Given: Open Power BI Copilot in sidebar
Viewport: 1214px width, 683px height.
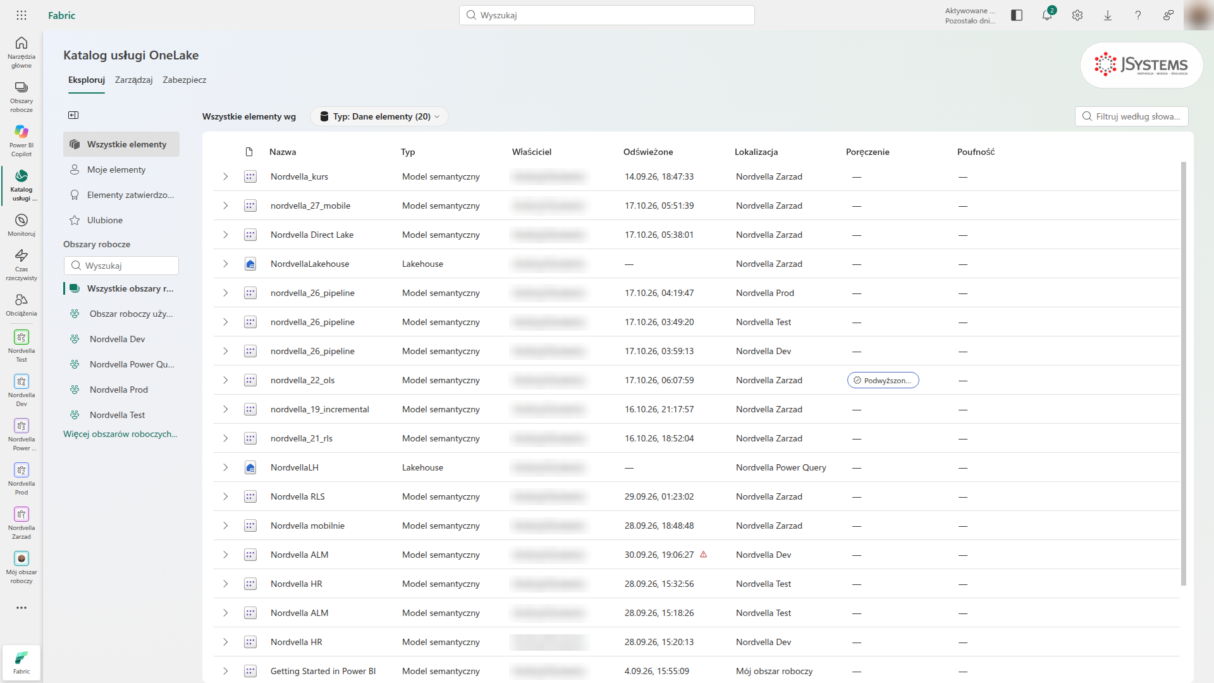Looking at the screenshot, I should click(x=21, y=140).
